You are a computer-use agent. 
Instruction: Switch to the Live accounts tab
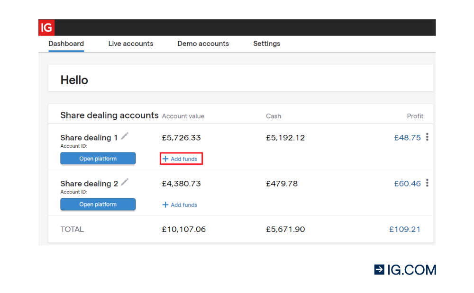tap(130, 44)
